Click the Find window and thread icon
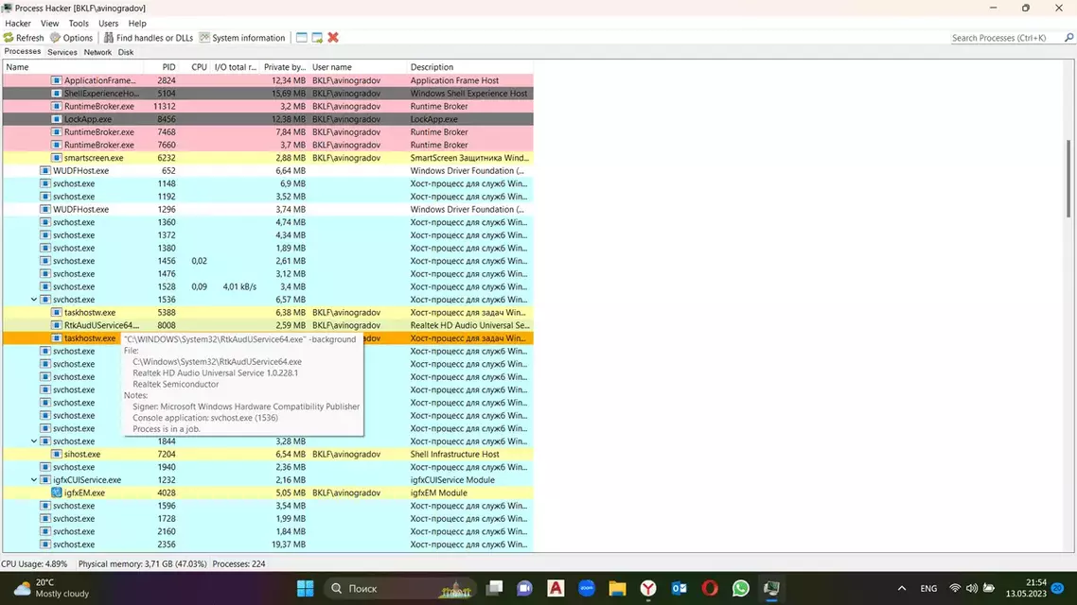The image size is (1077, 605). point(317,38)
